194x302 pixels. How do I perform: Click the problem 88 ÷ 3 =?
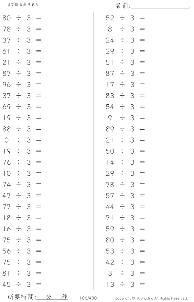pyautogui.click(x=22, y=129)
